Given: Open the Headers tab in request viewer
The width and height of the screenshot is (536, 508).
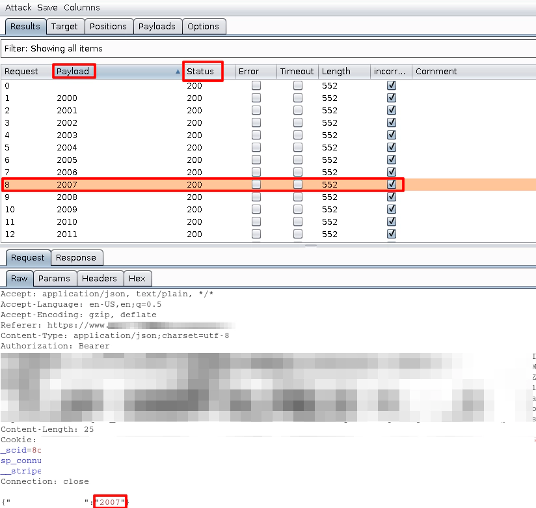Looking at the screenshot, I should click(x=100, y=279).
